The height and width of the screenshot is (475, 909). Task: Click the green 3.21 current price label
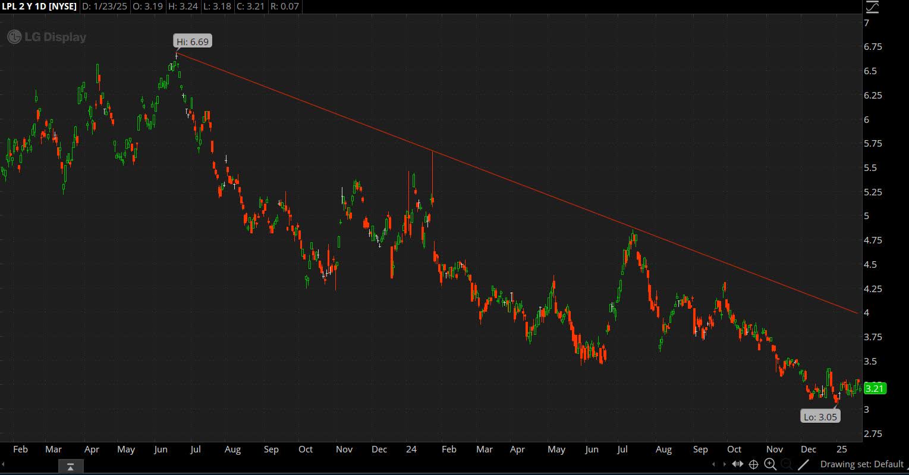pyautogui.click(x=875, y=389)
